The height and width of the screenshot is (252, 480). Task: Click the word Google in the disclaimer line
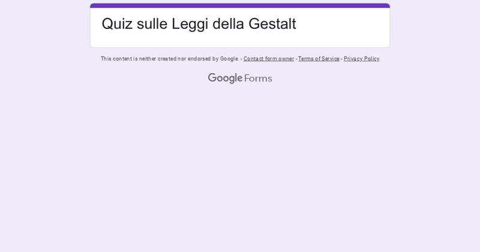point(229,59)
